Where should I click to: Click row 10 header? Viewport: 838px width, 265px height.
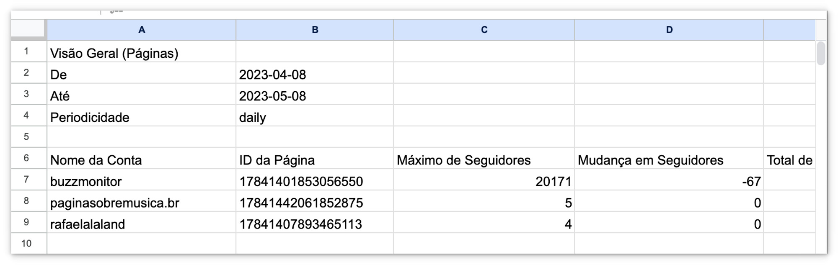tap(26, 244)
